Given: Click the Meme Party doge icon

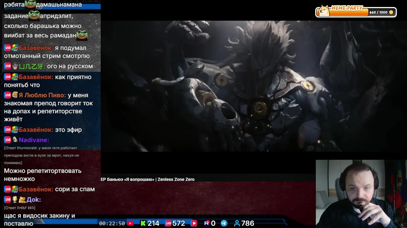Looking at the screenshot, I should coord(324,11).
